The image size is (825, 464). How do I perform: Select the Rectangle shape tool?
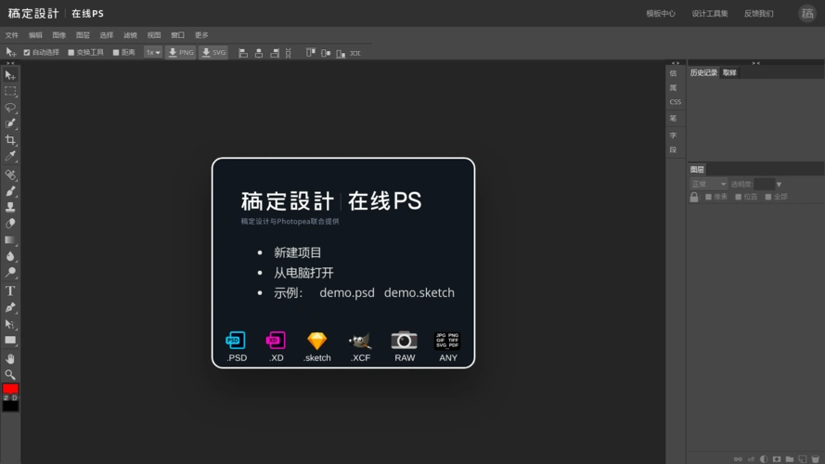(10, 340)
